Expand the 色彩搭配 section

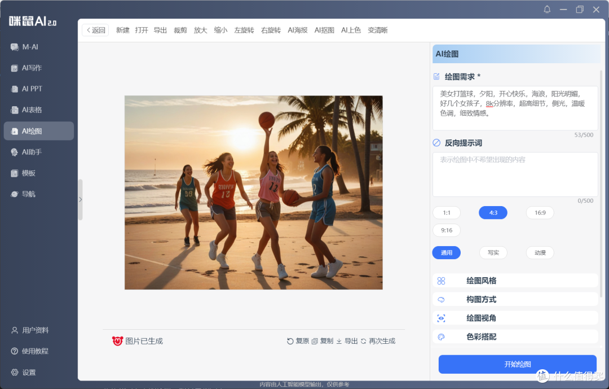click(x=515, y=337)
